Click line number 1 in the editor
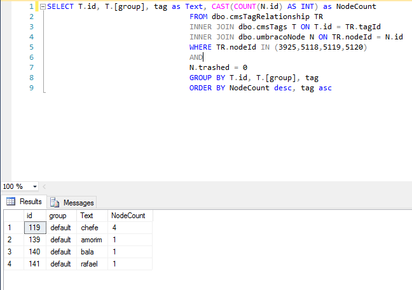Viewport: 412px width, 290px height. click(32, 6)
